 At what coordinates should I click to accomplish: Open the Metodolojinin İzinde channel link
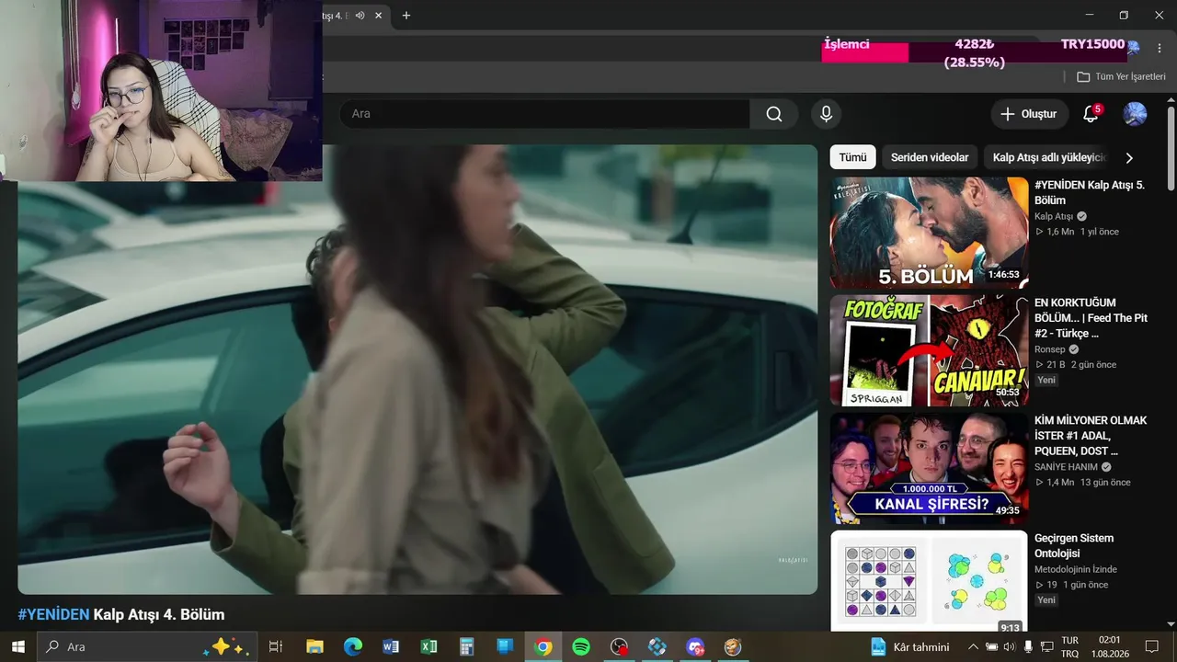click(x=1076, y=569)
